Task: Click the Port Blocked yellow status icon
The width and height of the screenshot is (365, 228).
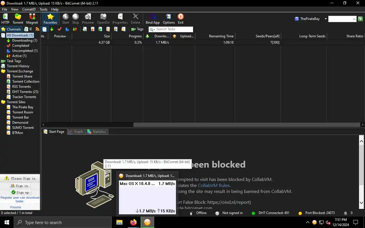Action: 300,213
